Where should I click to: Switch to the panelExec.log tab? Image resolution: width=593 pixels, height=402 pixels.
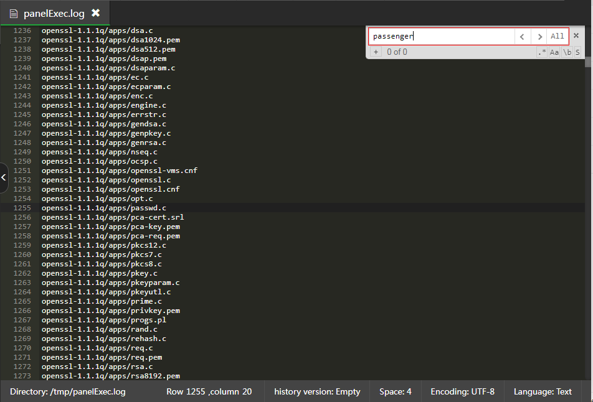coord(52,13)
